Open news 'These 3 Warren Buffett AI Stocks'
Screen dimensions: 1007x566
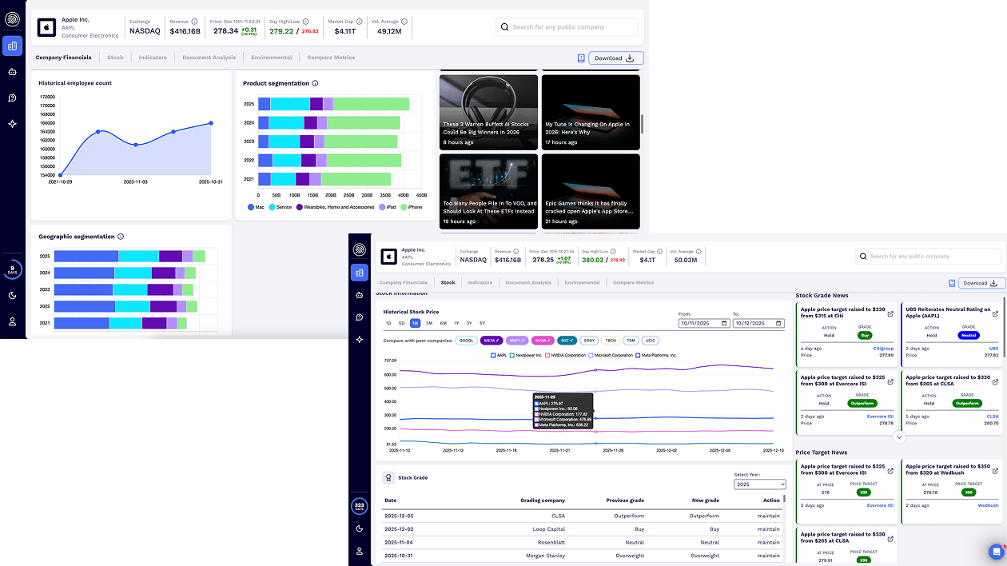click(x=488, y=112)
